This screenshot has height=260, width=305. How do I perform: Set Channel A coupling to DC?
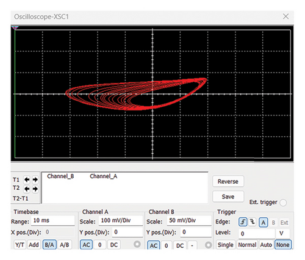(114, 245)
